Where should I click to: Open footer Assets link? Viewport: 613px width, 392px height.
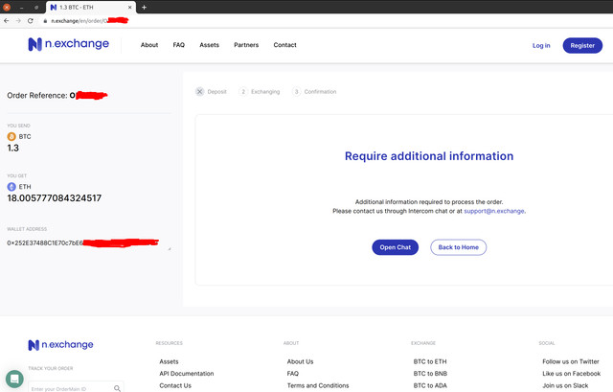pos(169,361)
